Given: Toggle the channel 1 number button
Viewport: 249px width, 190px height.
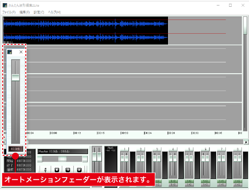Looking at the screenshot, I should (x=124, y=149).
